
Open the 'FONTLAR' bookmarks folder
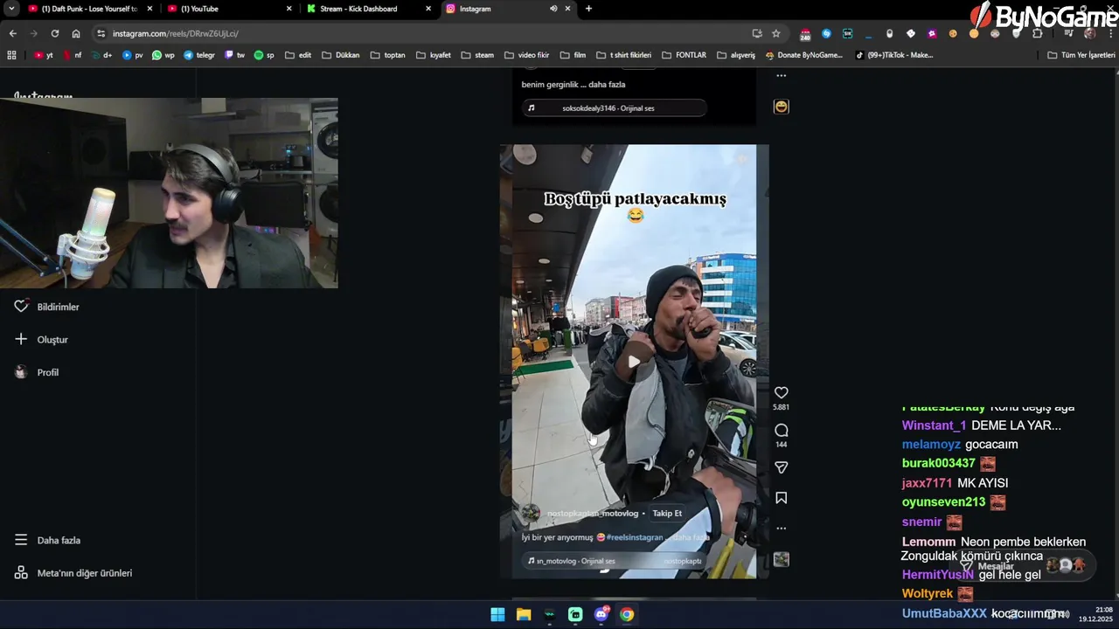pos(684,55)
